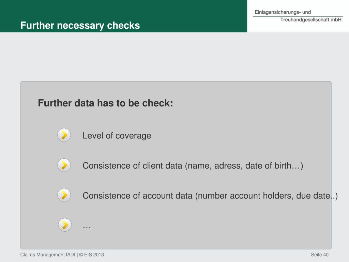This screenshot has height=262, width=349.
Task: Click the Treuhandgesellschaft mbH logo text
Action: click(311, 20)
